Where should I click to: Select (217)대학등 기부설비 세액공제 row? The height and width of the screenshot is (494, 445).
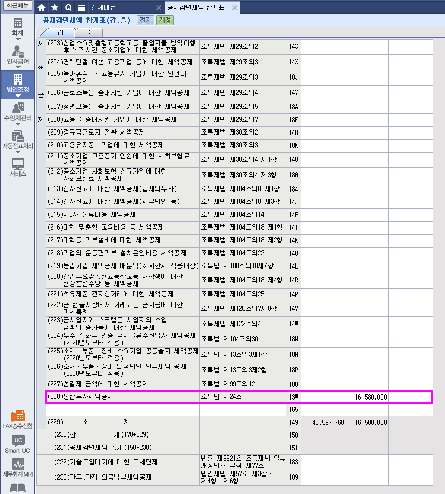coord(239,240)
